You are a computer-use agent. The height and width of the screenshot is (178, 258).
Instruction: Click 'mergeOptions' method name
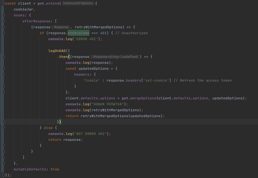tap(143, 98)
